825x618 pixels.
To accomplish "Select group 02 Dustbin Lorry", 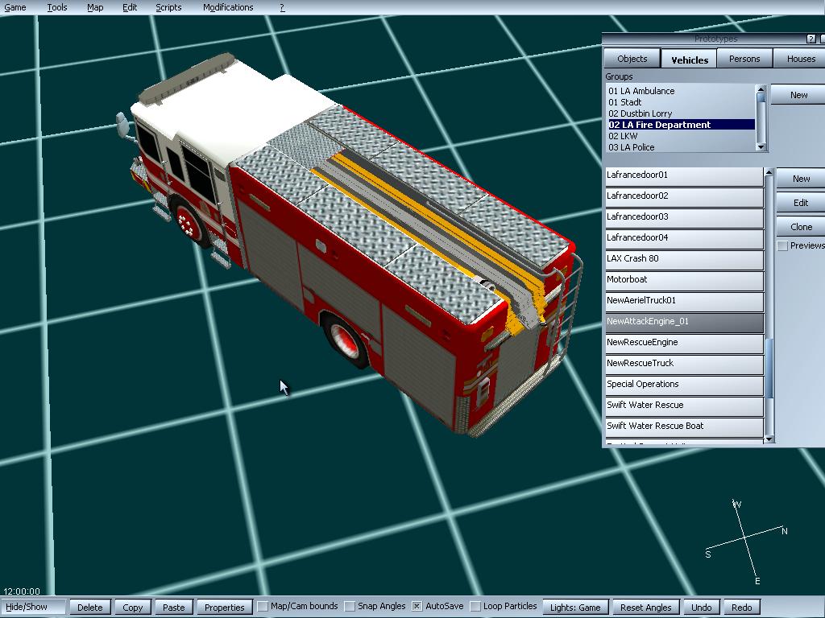I will [x=681, y=113].
